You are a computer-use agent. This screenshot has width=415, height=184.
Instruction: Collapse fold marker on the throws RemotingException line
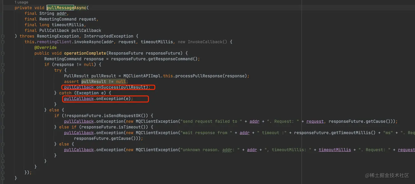3,36
